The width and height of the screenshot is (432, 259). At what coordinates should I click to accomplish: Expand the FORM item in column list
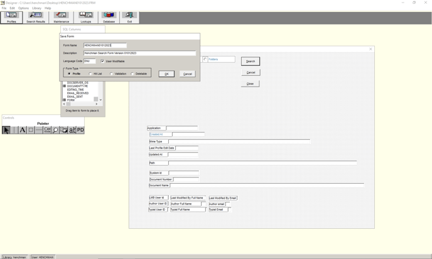point(64,100)
